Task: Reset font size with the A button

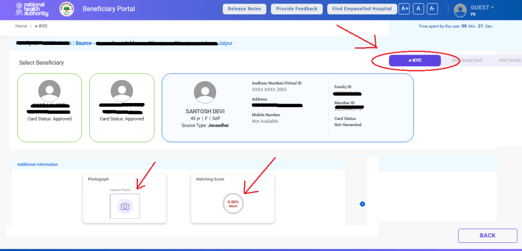Action: [418, 9]
